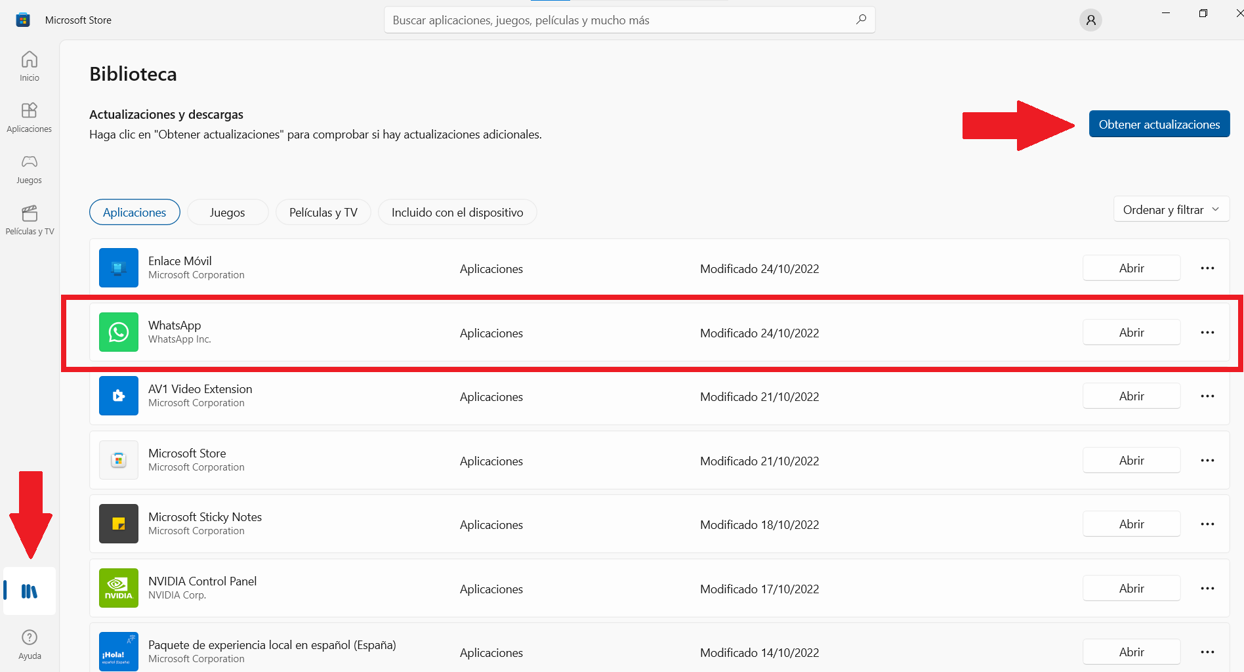Screen dimensions: 1244x672
Task: Click the Microsoft Sticky Notes name
Action: point(205,516)
